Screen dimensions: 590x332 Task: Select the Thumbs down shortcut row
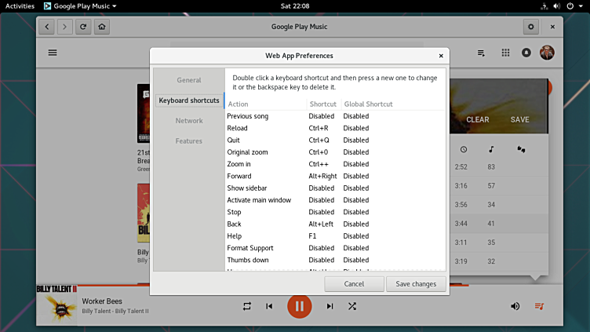(x=248, y=260)
